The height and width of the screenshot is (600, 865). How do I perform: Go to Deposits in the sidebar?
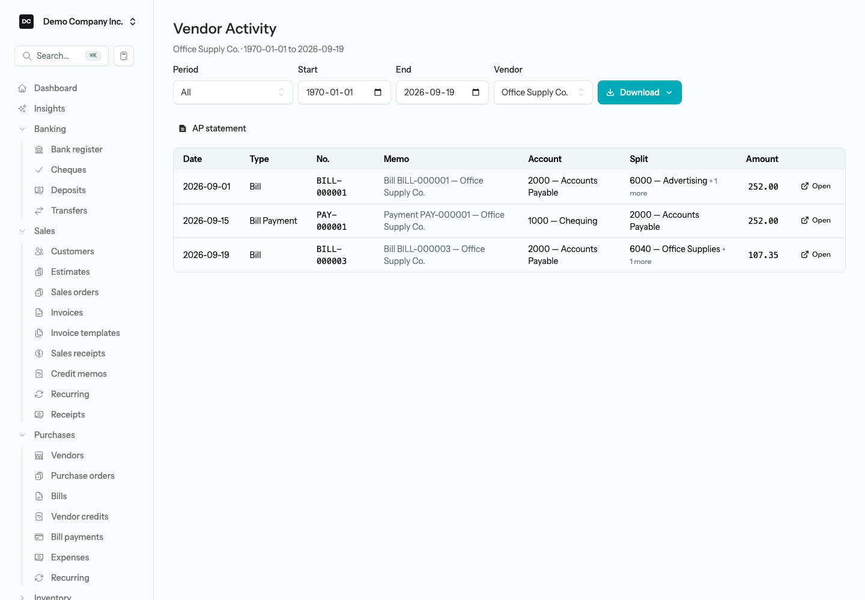click(68, 190)
